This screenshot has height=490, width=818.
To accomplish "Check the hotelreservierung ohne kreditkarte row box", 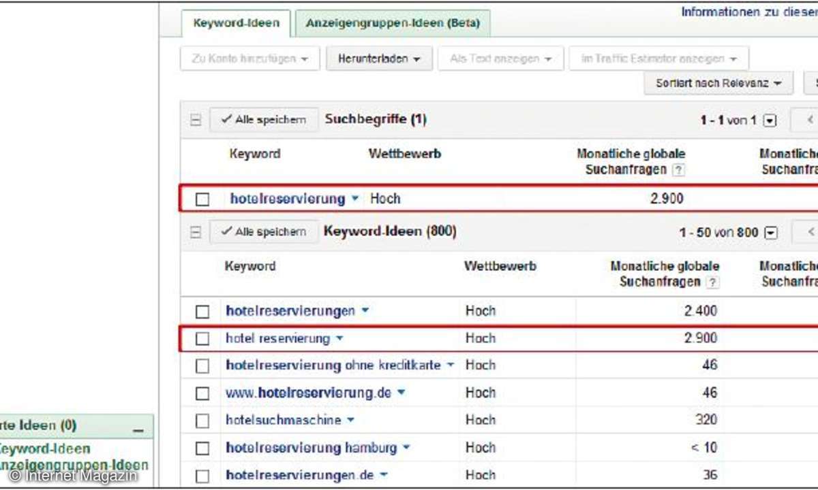I will click(x=202, y=366).
